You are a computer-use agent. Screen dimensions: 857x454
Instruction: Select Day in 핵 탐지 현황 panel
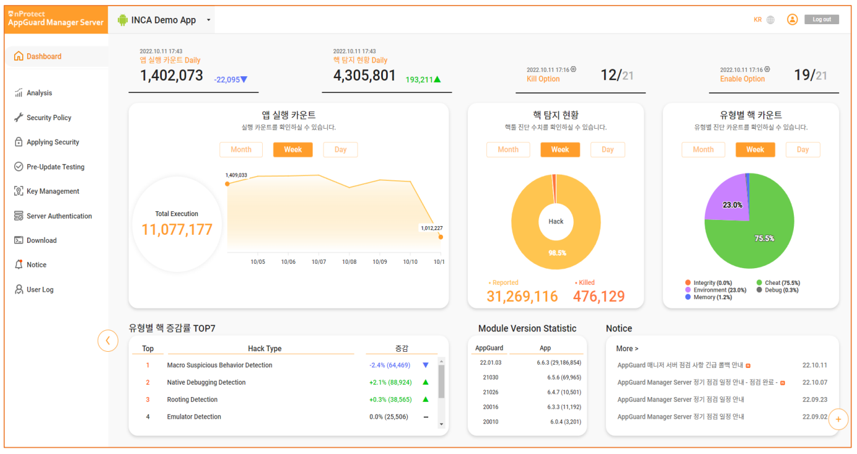coord(608,149)
